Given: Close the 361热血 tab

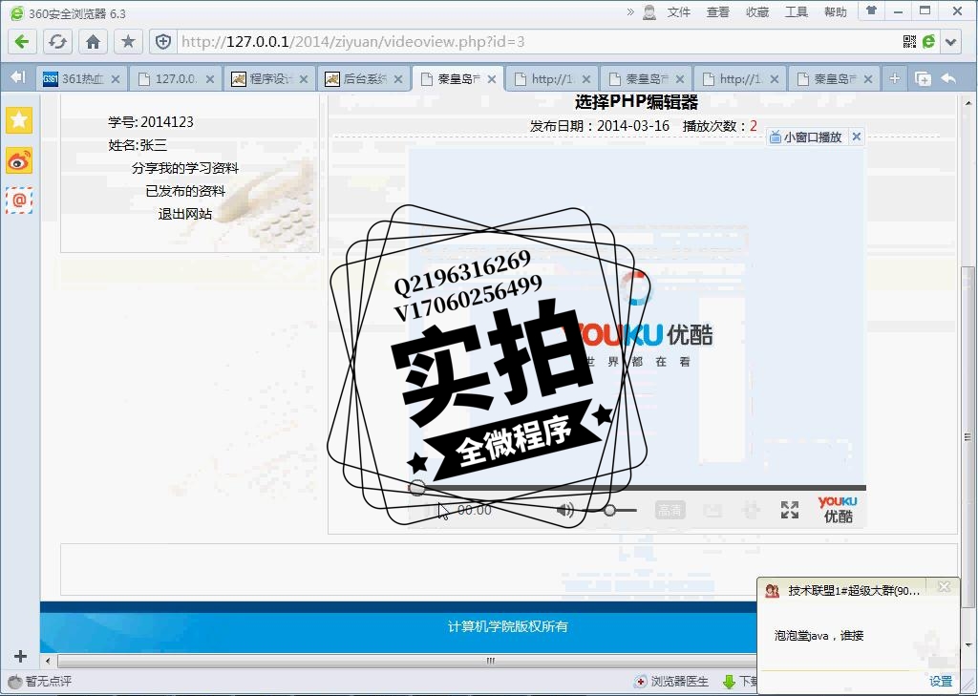Looking at the screenshot, I should coord(116,79).
